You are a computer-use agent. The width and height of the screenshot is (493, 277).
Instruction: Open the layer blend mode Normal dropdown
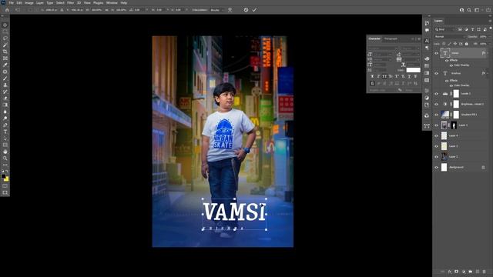pos(449,37)
